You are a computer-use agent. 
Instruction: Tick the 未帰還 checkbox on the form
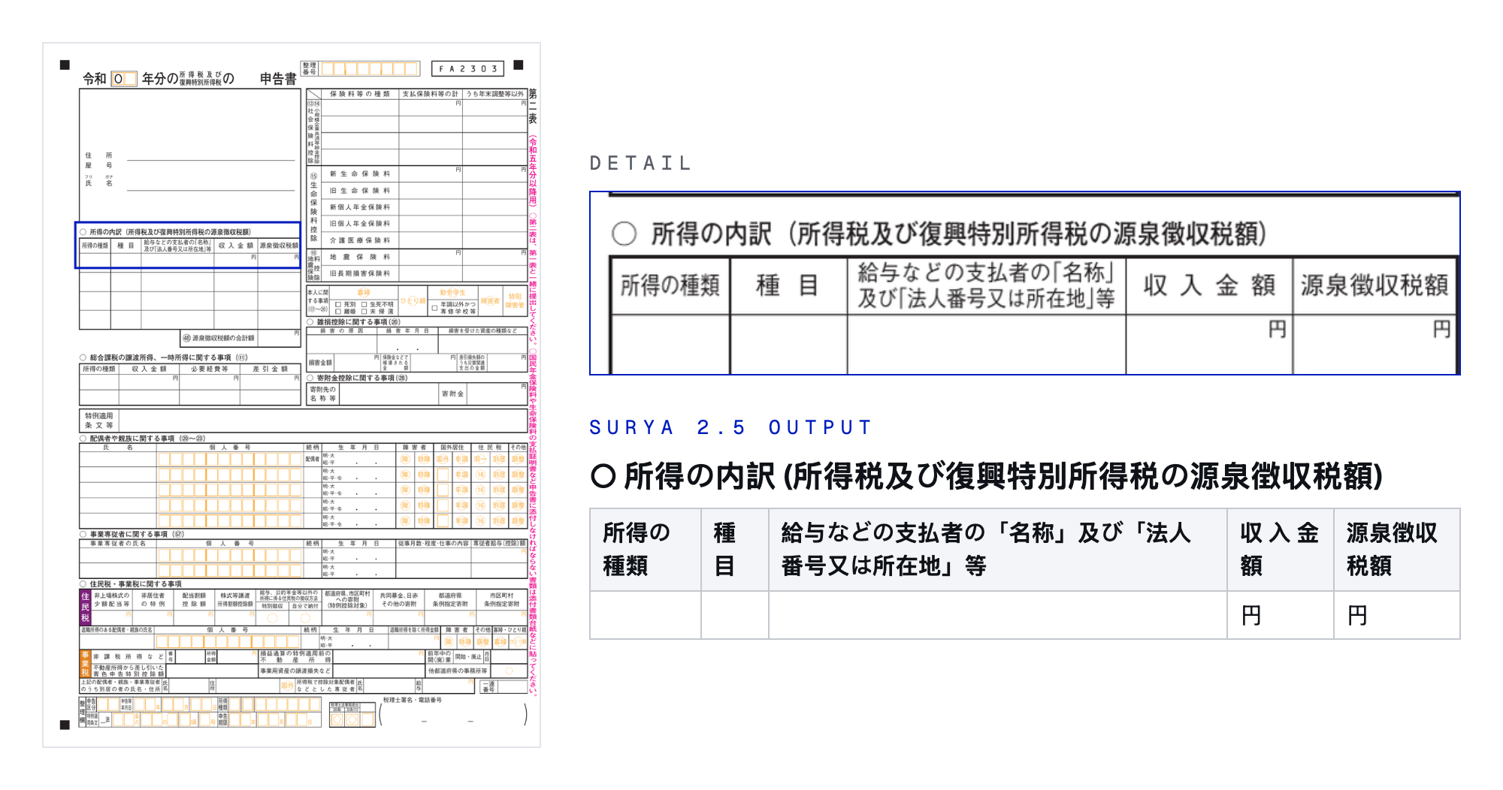[x=364, y=312]
